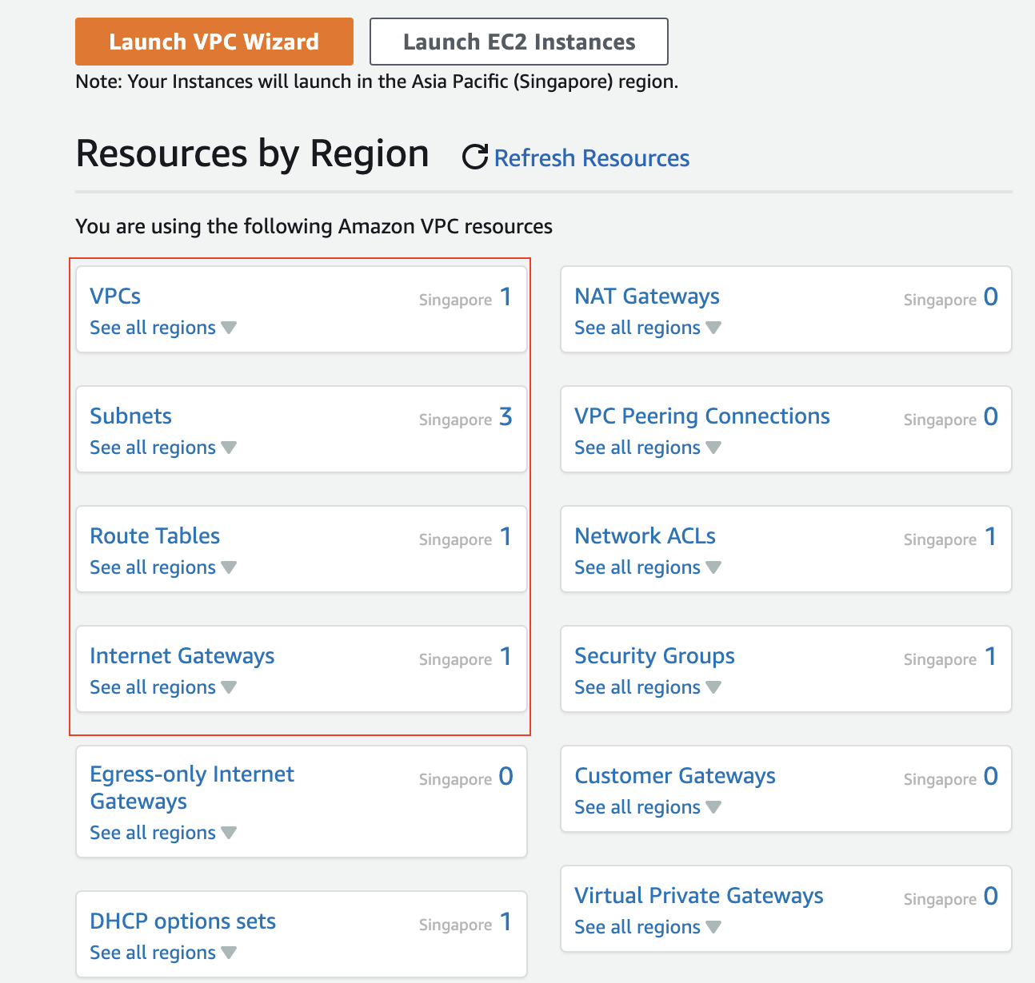This screenshot has height=983, width=1035.
Task: Go to the Route Tables link
Action: coord(154,536)
